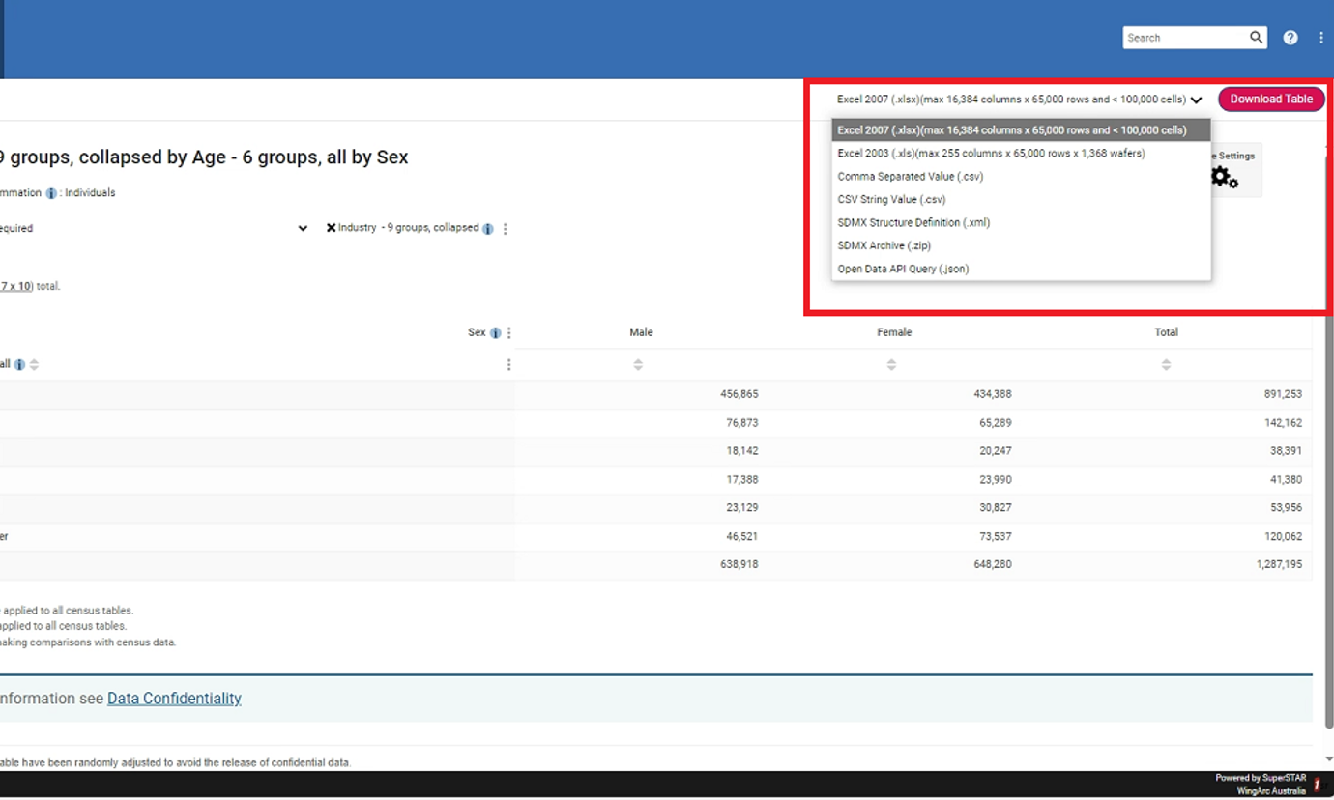
Task: Select SDMX Archive (.zip) option
Action: click(x=884, y=245)
